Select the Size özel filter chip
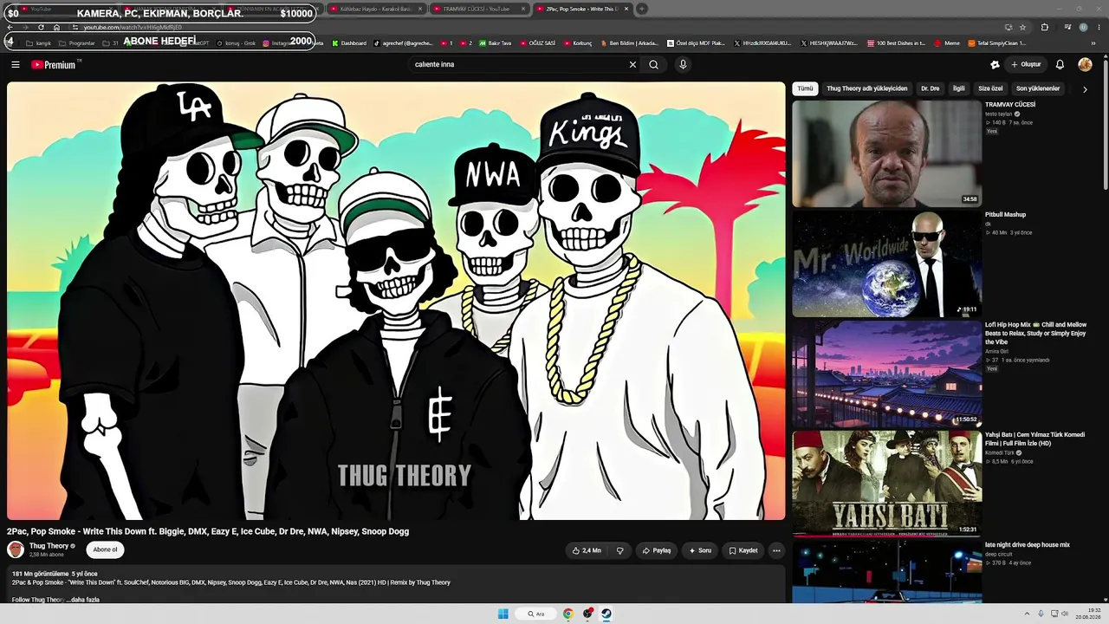This screenshot has width=1109, height=624. [x=990, y=88]
